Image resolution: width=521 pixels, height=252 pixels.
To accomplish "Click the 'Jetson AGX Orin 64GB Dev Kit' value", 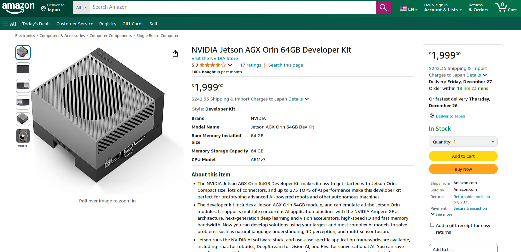I will click(282, 127).
